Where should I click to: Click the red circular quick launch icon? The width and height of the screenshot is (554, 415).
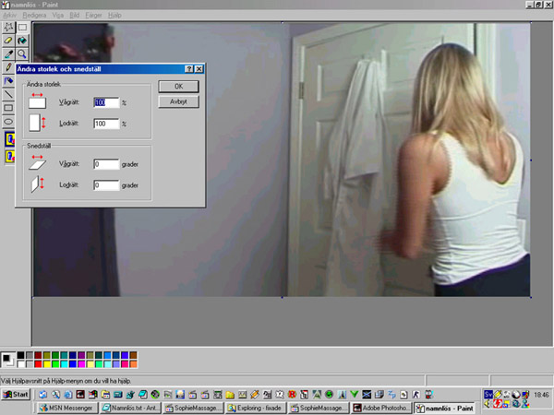pyautogui.click(x=292, y=394)
